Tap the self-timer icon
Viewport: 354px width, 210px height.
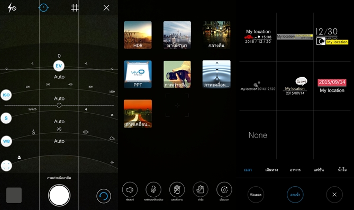point(224,189)
